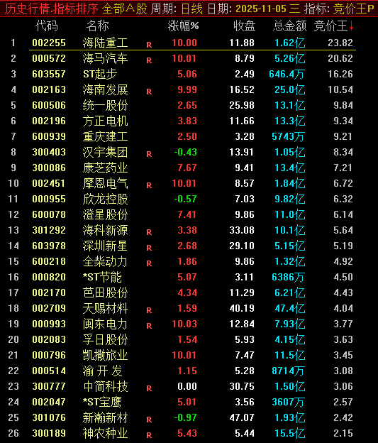Click the 收盘 column header

tap(245, 26)
